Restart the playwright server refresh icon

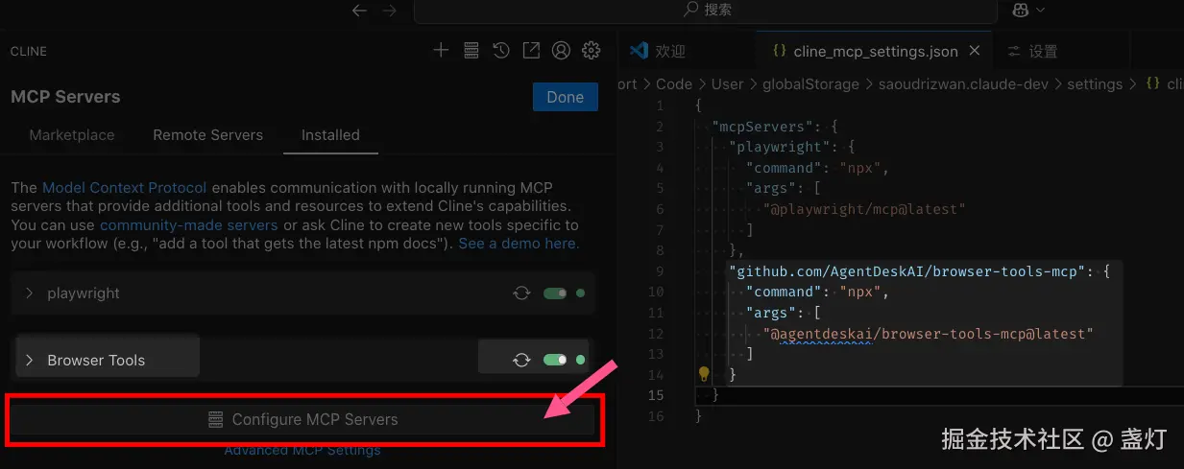tap(521, 293)
